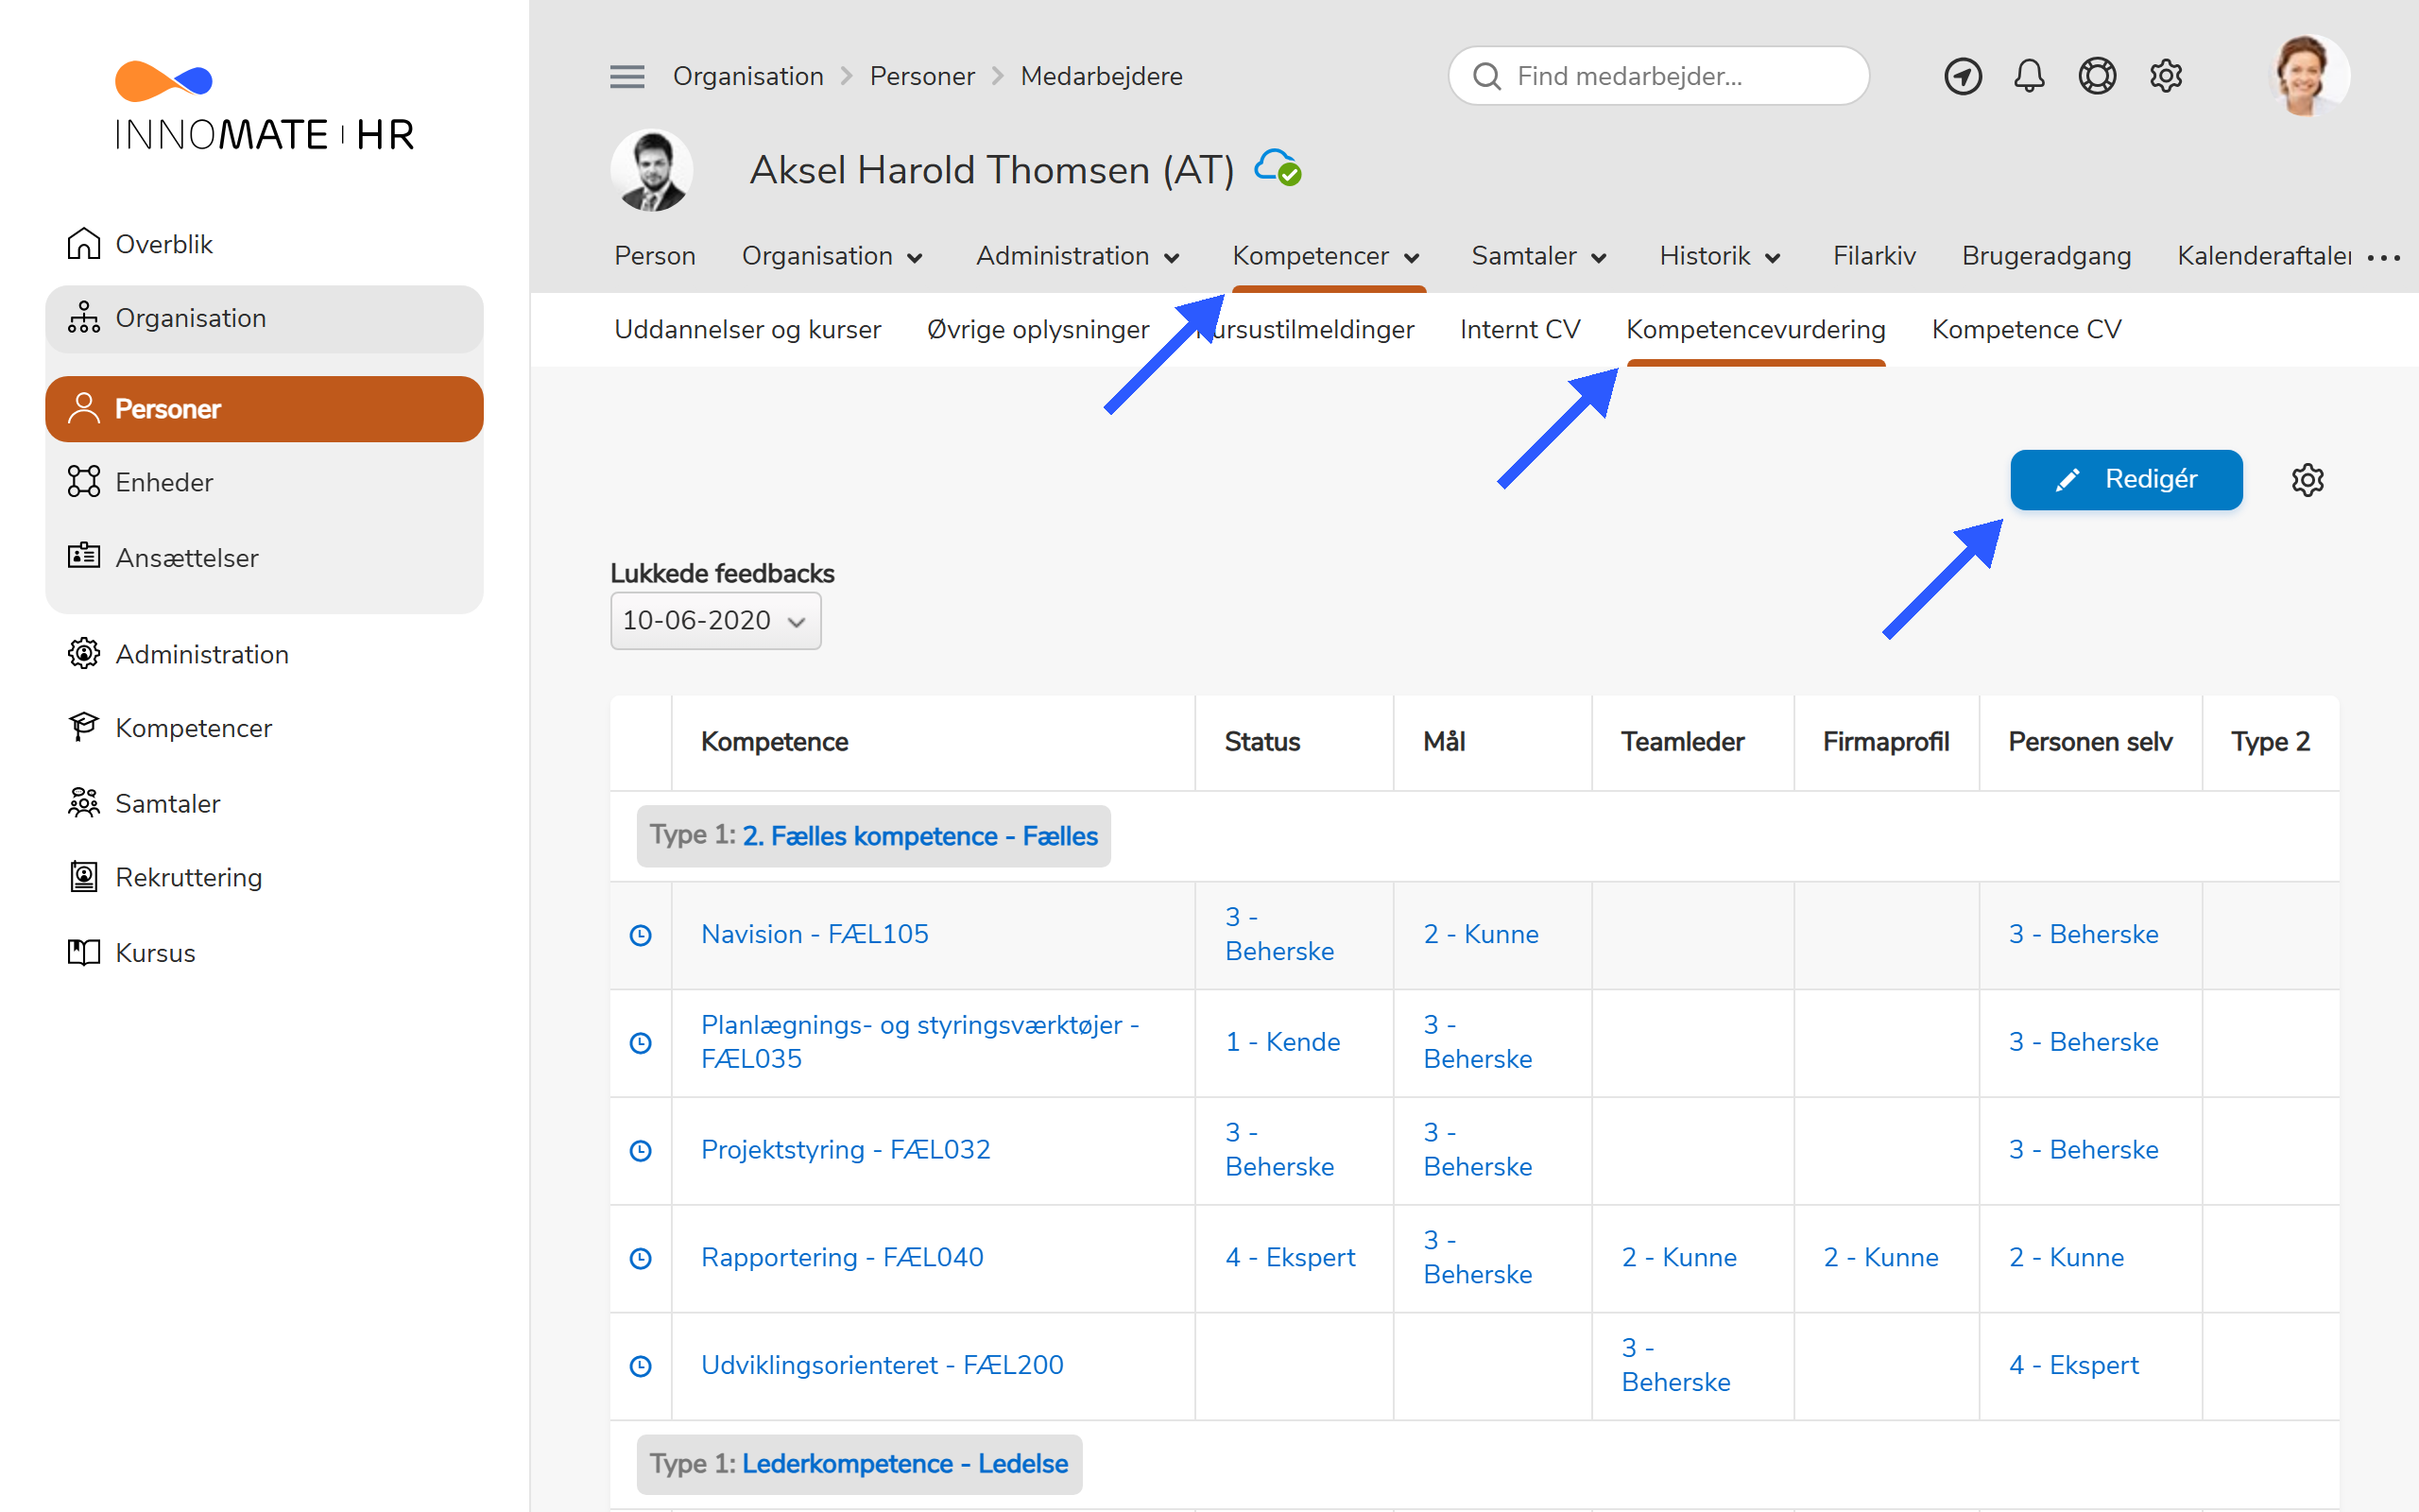Click Personer breadcrumb link
The image size is (2419, 1512).
(921, 76)
